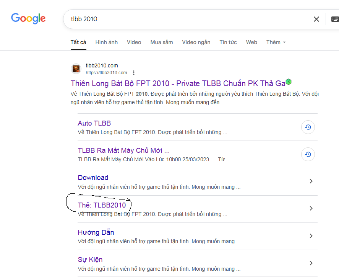The image size is (339, 278).
Task: Click the https://tlbb2010.com URL text
Action: 106,73
